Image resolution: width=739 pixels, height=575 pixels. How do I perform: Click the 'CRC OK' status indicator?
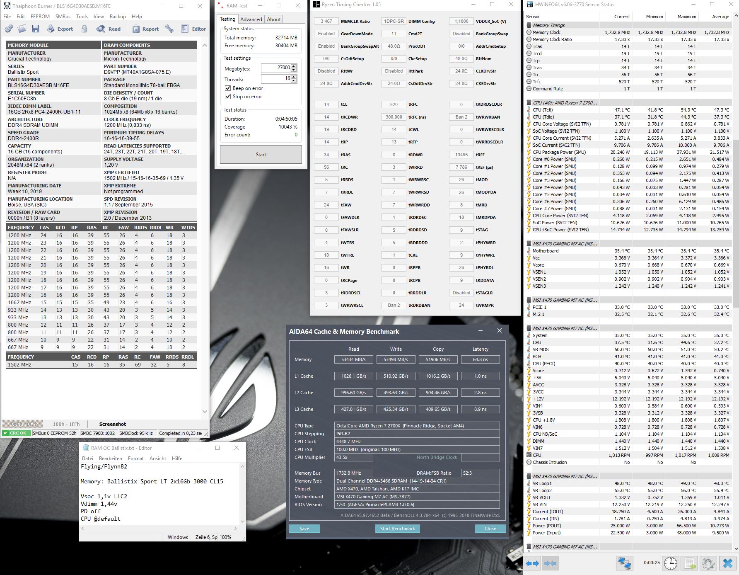click(x=16, y=433)
